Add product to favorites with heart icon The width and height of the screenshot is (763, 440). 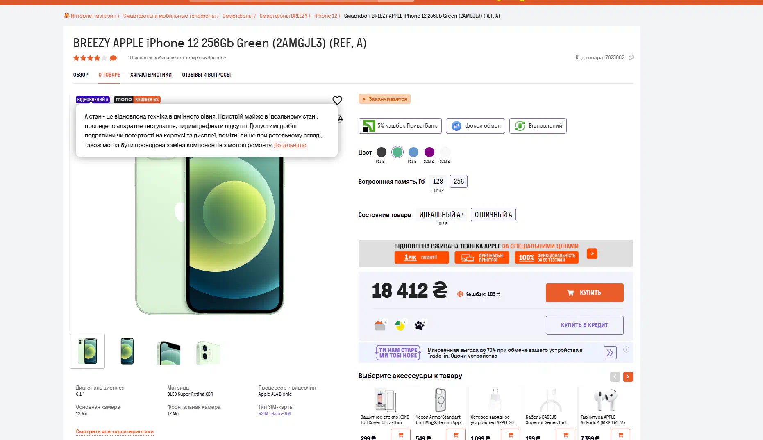click(337, 100)
